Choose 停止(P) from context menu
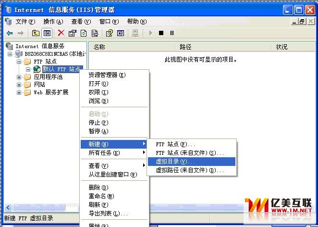The image size is (318, 227). pyautogui.click(x=113, y=123)
